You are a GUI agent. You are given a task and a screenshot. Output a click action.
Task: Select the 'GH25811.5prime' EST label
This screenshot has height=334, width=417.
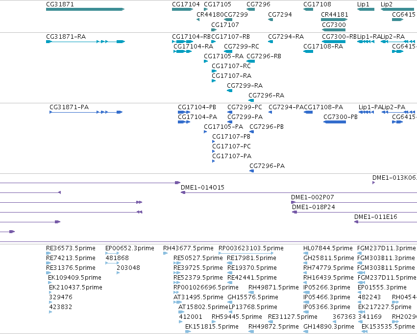point(329,258)
